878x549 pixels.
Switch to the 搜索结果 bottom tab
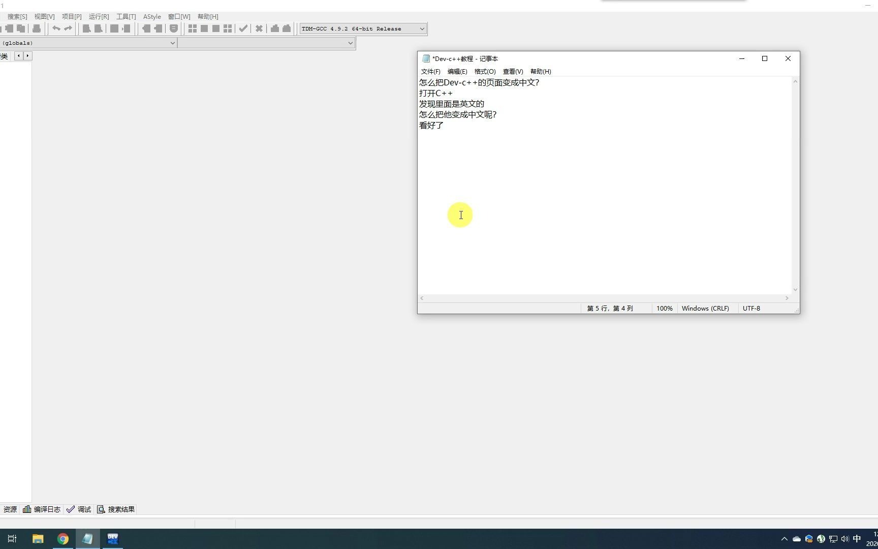tap(116, 509)
